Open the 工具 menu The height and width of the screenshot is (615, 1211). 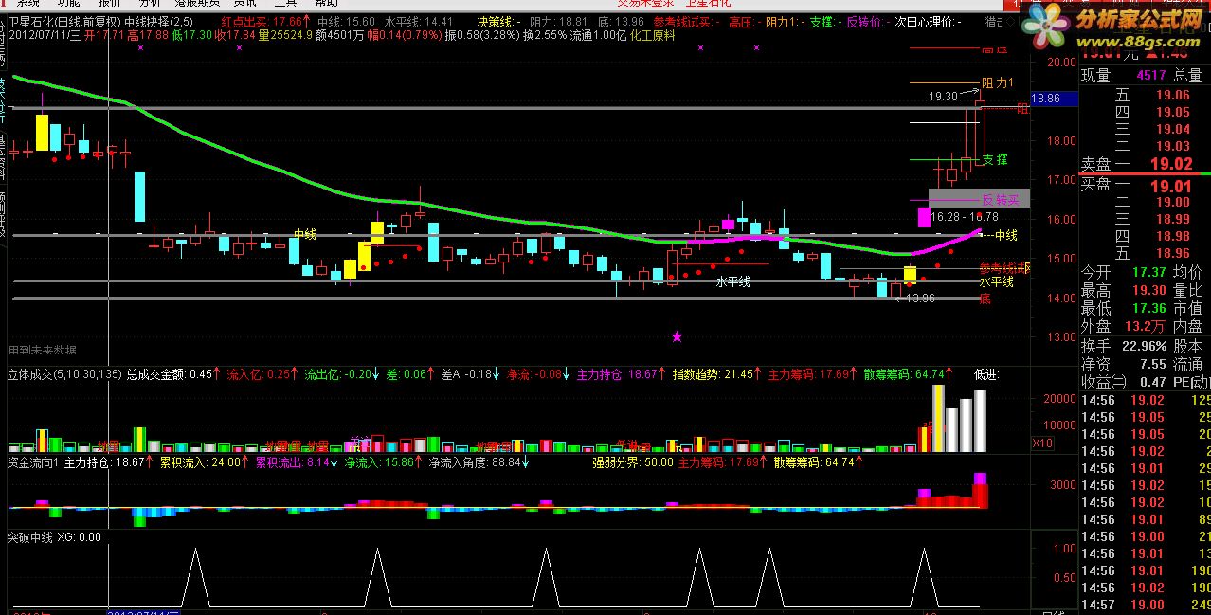[x=285, y=3]
